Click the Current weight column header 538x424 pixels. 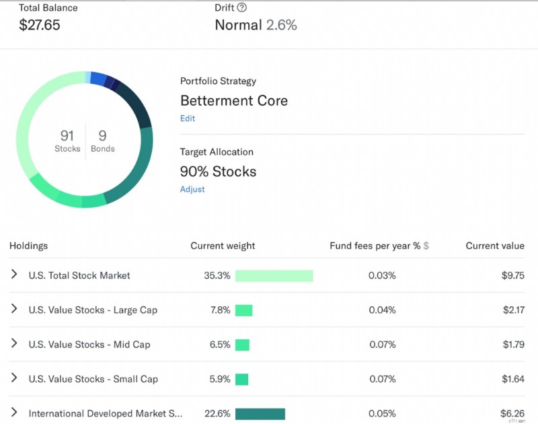coord(223,246)
